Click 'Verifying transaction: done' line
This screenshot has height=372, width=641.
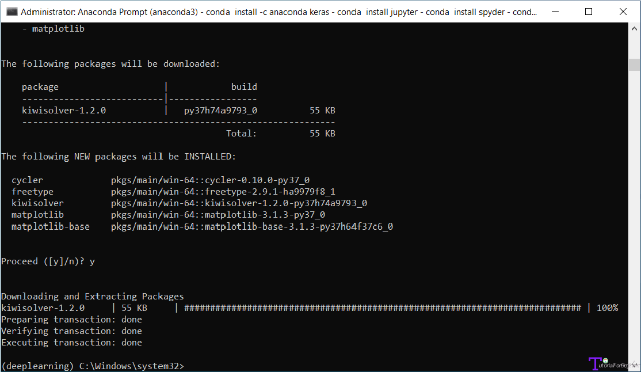pyautogui.click(x=71, y=331)
